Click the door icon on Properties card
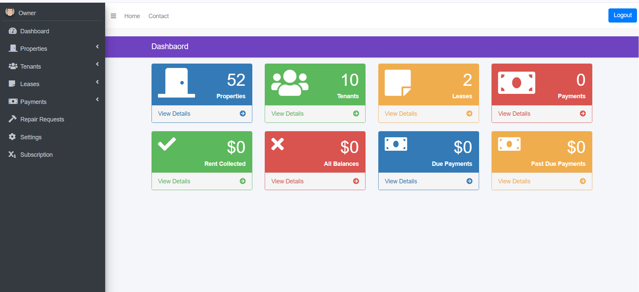The height and width of the screenshot is (292, 639). pos(176,83)
